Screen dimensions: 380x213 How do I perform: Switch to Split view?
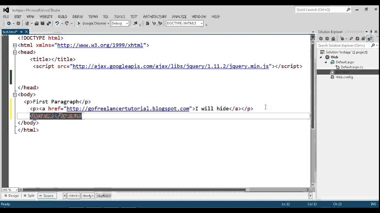[x=29, y=196]
